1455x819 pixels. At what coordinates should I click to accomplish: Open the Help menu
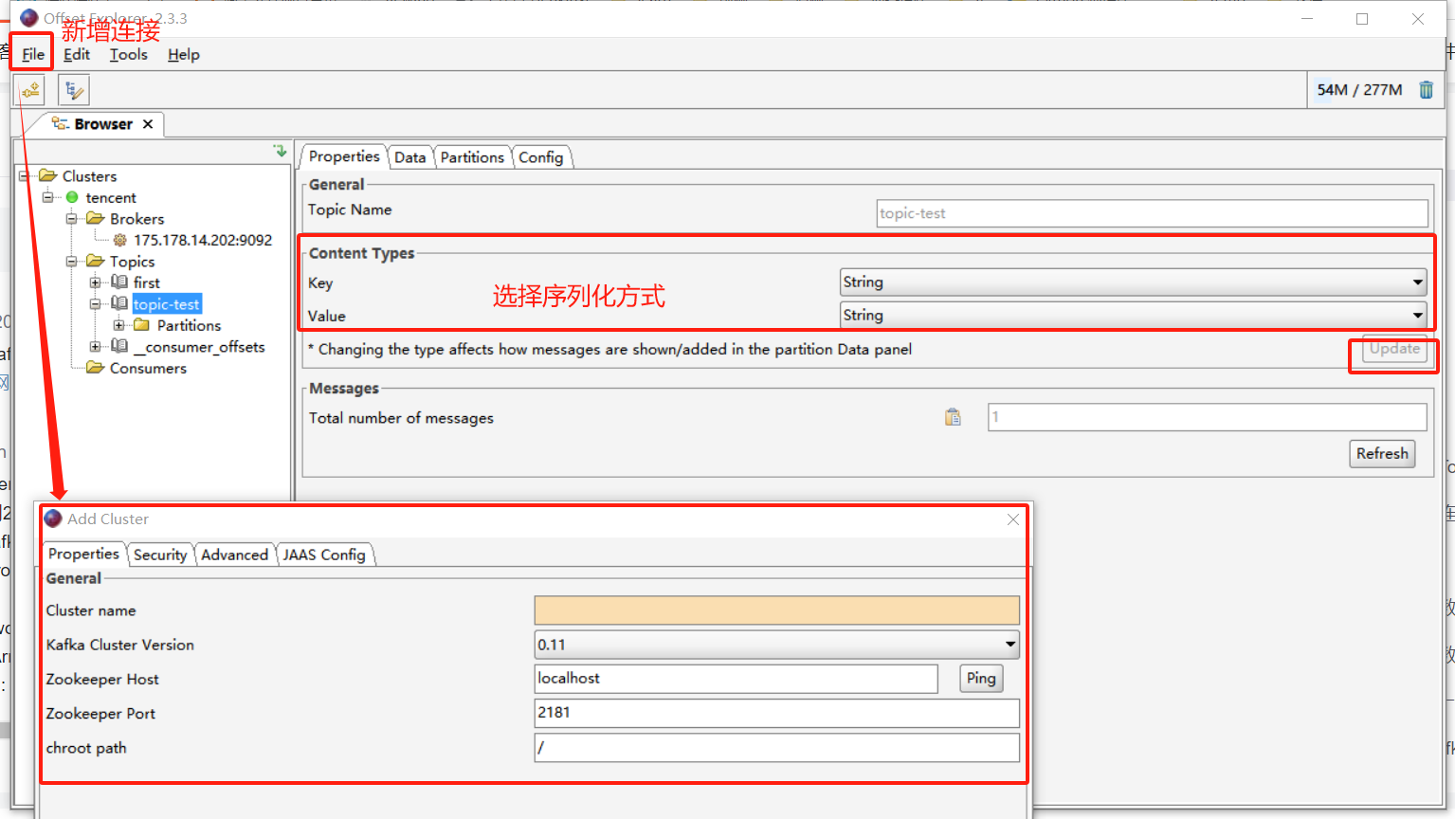184,54
